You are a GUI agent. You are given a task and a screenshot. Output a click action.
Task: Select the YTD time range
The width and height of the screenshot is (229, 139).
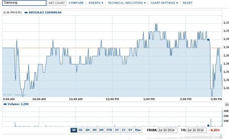point(109,130)
